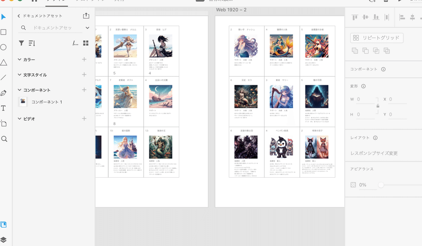Select the Line tool
Viewport: 422px width, 246px height.
pyautogui.click(x=4, y=78)
